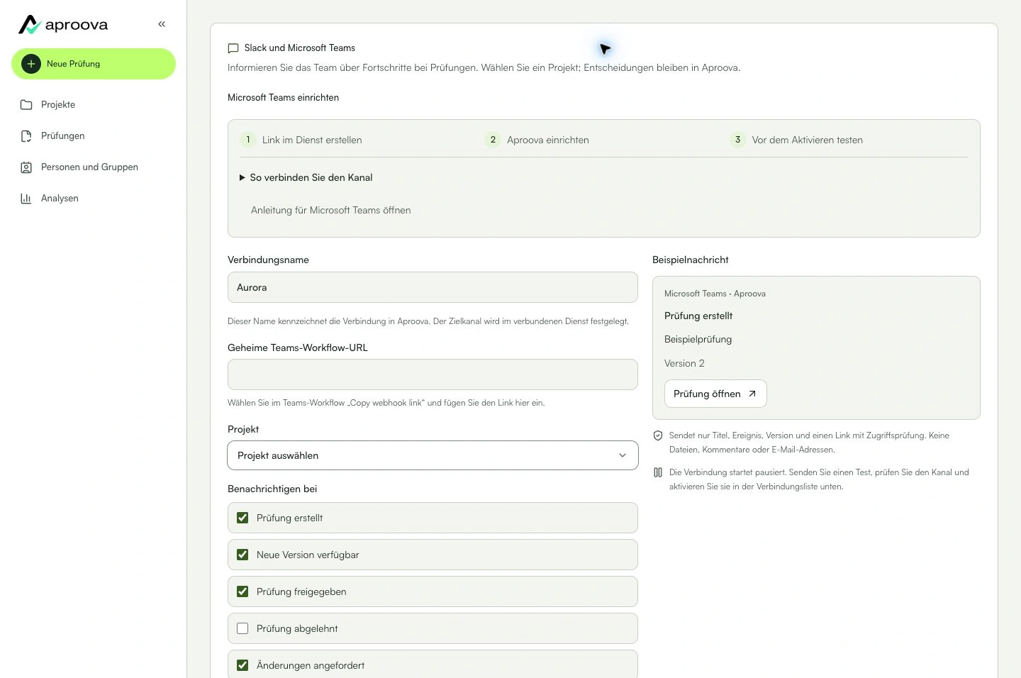Click the Prüfungen document icon
Screen dimensions: 1021x678
26,136
